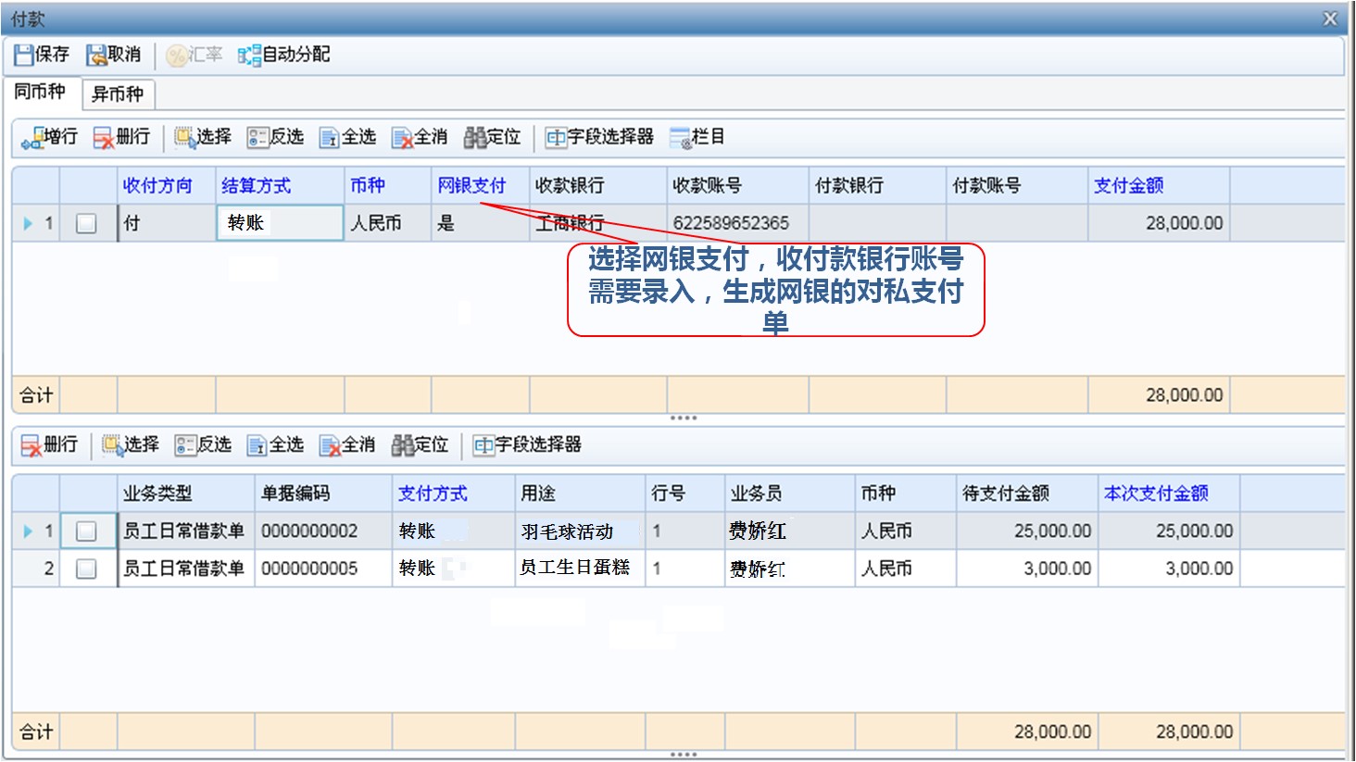Click the 收款账号 cell 622589652365

tap(731, 223)
